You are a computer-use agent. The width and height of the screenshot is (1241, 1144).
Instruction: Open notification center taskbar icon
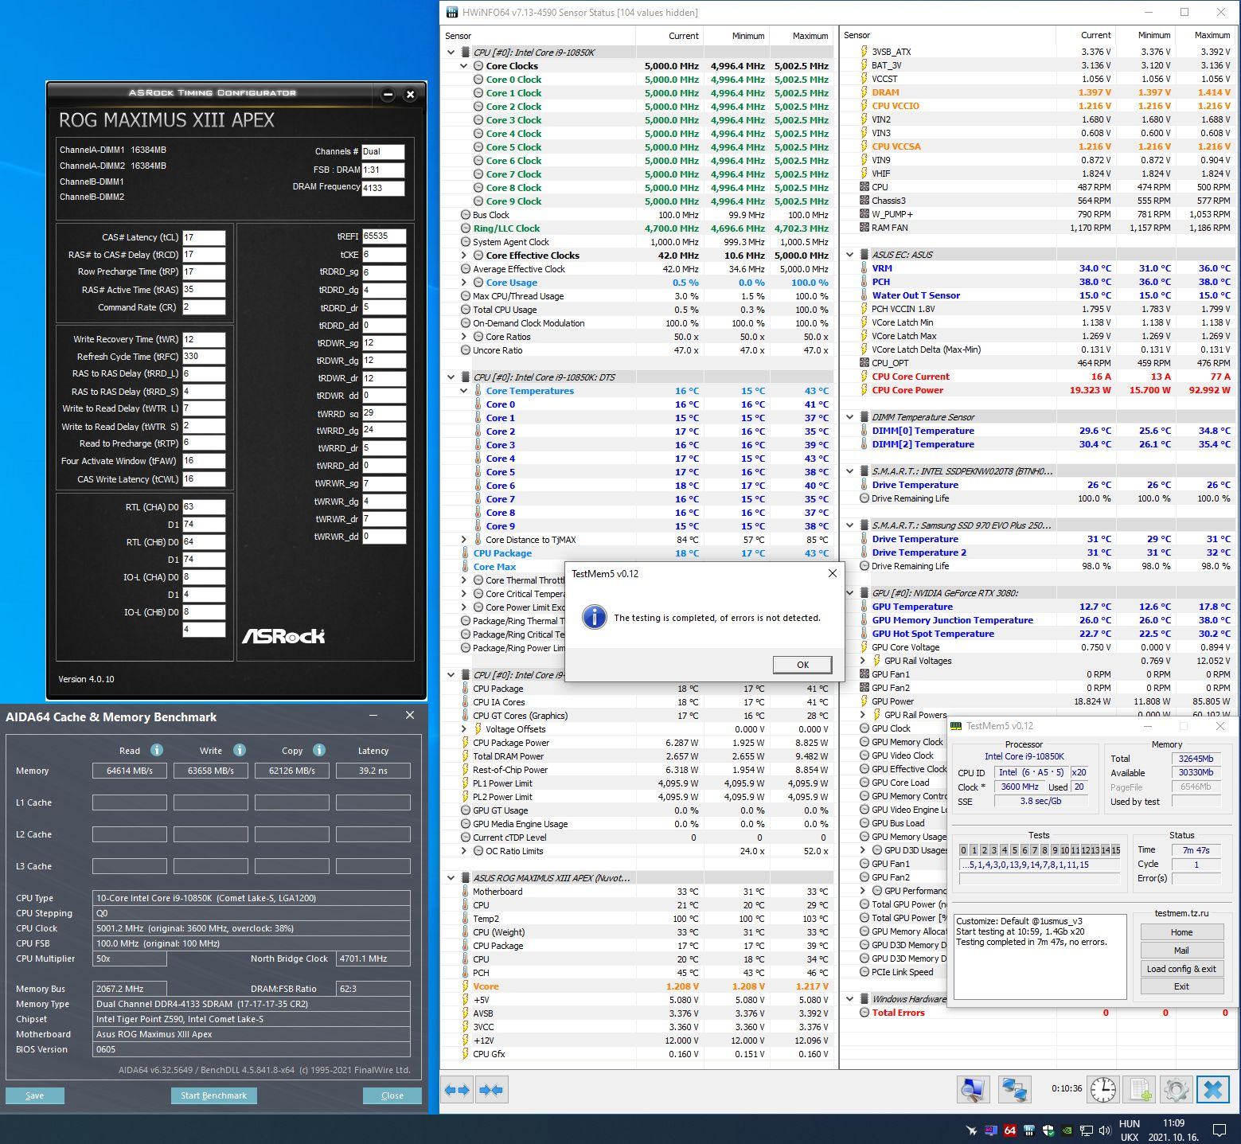pyautogui.click(x=1219, y=1130)
